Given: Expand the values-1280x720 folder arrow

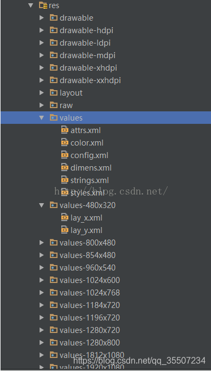Looking at the screenshot, I should point(42,330).
